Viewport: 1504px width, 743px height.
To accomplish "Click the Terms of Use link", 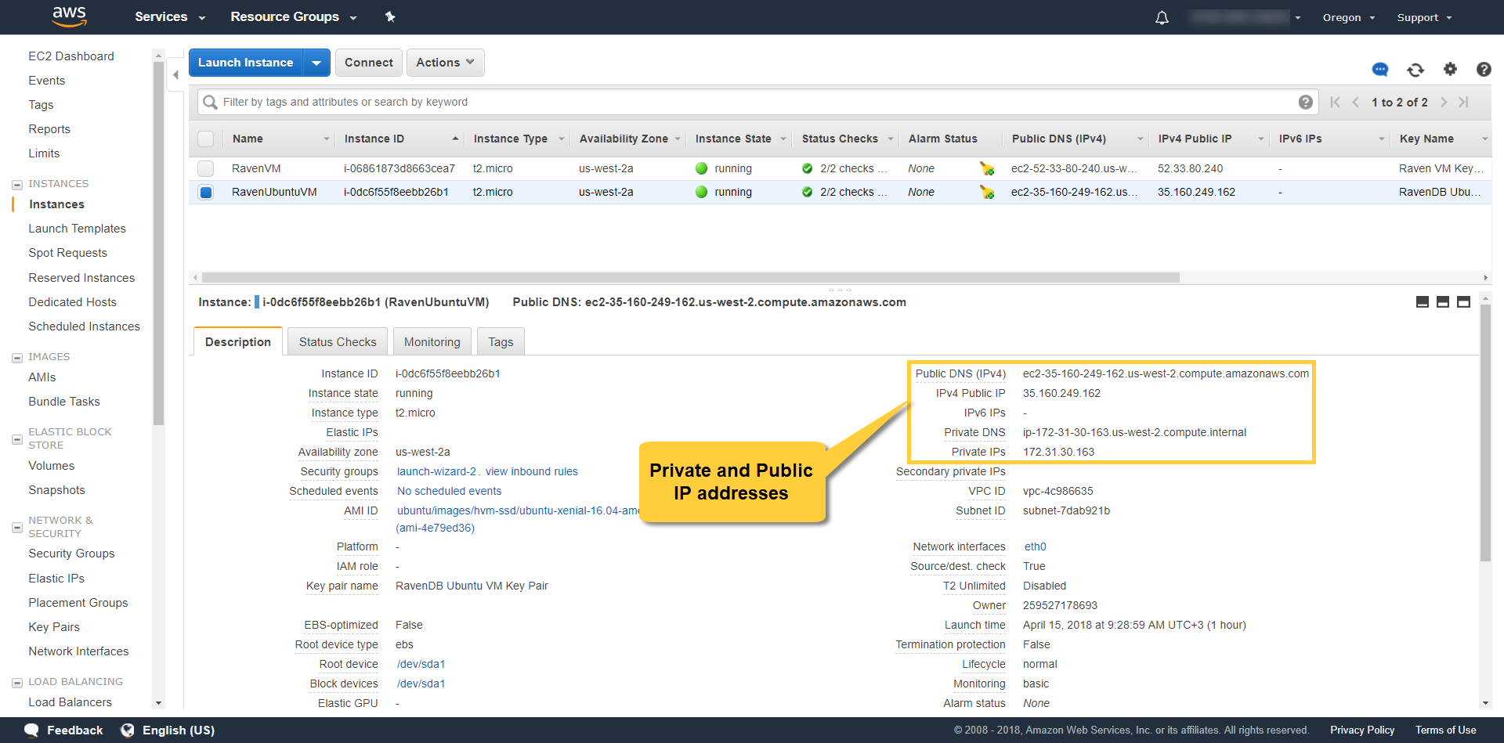I will 1445,730.
